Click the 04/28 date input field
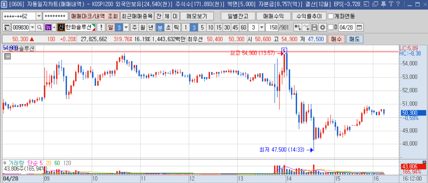The image size is (428, 183). pyautogui.click(x=347, y=27)
